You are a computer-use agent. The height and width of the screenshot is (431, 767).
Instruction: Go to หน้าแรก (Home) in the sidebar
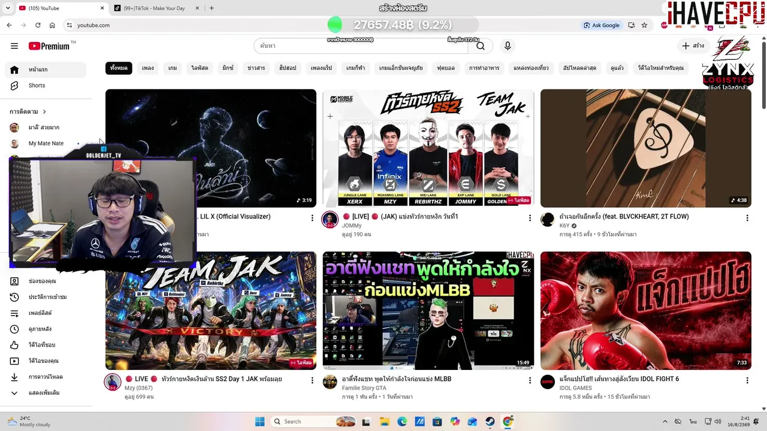[46, 69]
